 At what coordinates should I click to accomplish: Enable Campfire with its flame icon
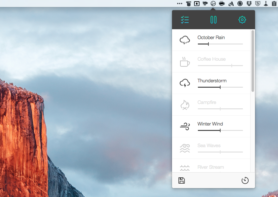pyautogui.click(x=185, y=105)
